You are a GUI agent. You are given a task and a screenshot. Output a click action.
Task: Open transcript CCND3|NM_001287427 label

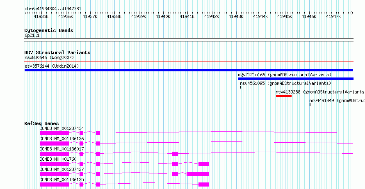click(x=62, y=169)
